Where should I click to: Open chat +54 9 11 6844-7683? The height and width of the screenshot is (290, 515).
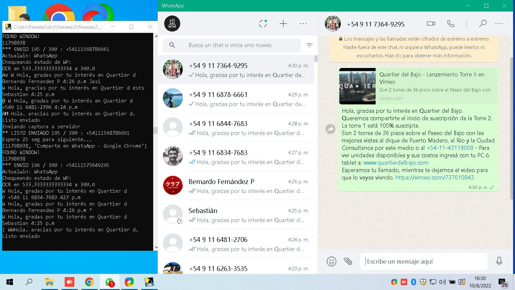(236, 128)
